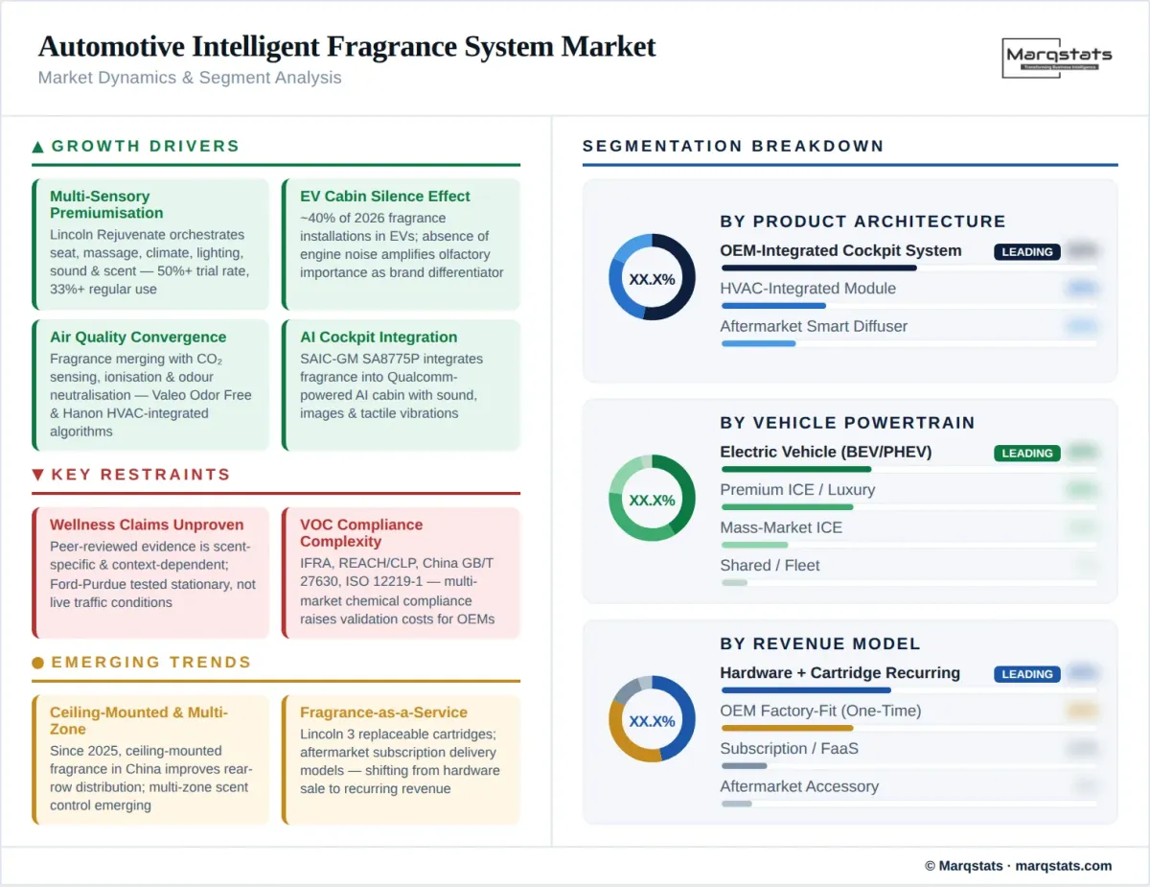The image size is (1150, 887).
Task: Click the OEM Factory-Fit (One-Time) progress bar
Action: (x=908, y=728)
